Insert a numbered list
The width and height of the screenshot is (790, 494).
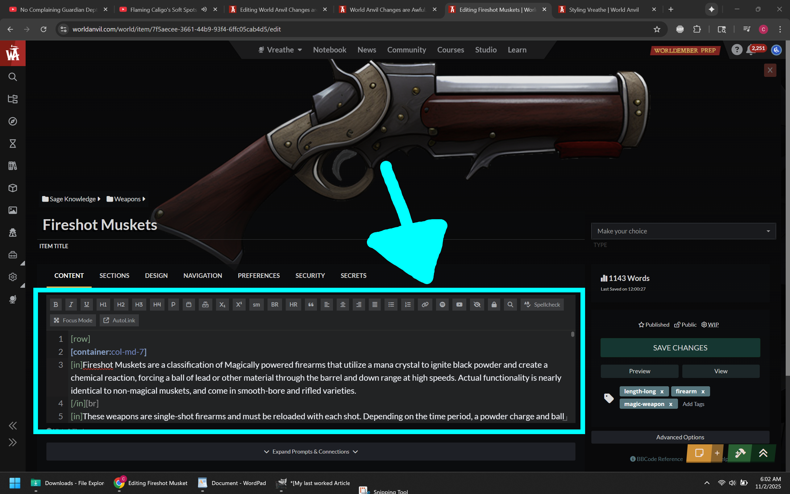point(407,304)
